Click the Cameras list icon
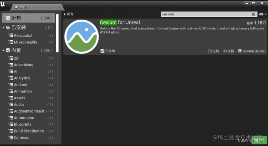 pyautogui.click(x=11, y=138)
